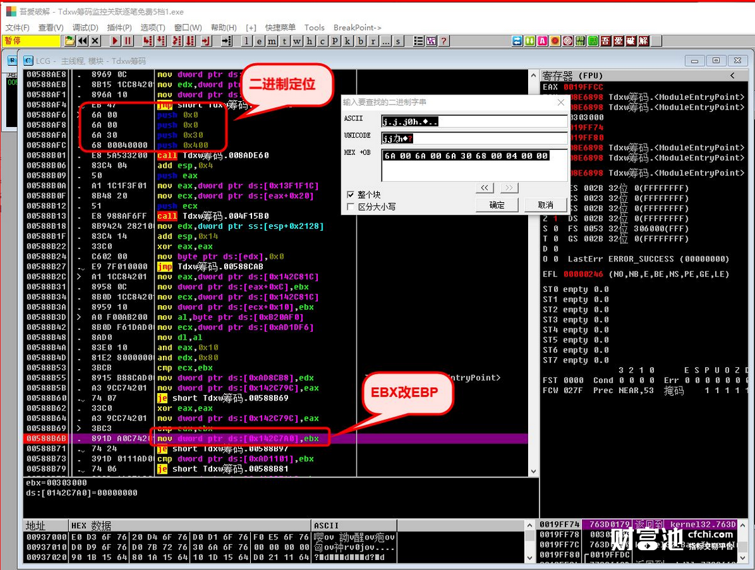Open the 插件(P) menu
Screen dimensions: 755x570
point(119,27)
